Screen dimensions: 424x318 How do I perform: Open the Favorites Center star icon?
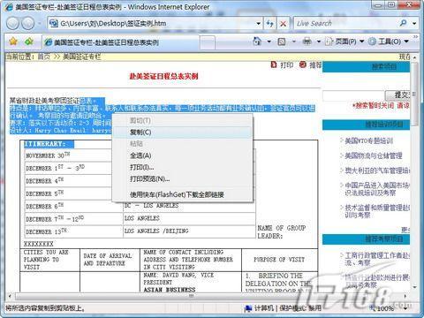pyautogui.click(x=13, y=42)
